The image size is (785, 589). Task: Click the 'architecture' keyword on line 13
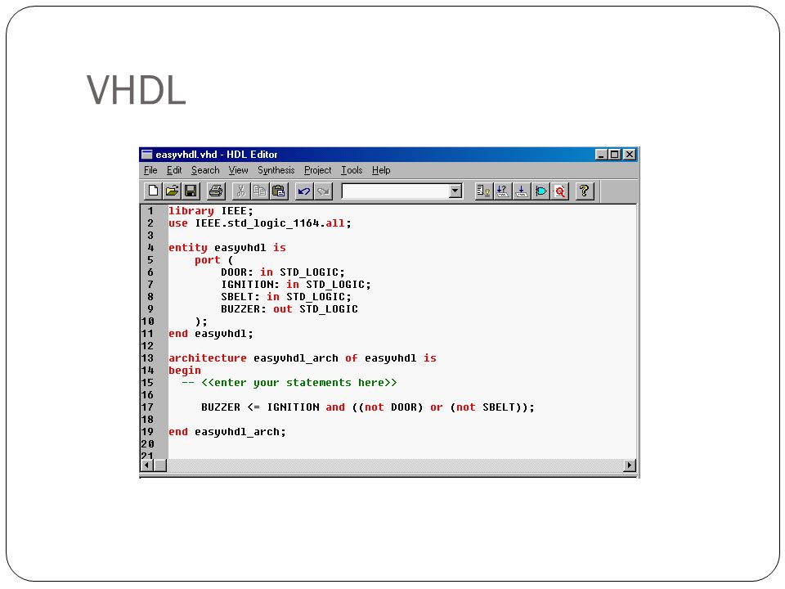207,358
